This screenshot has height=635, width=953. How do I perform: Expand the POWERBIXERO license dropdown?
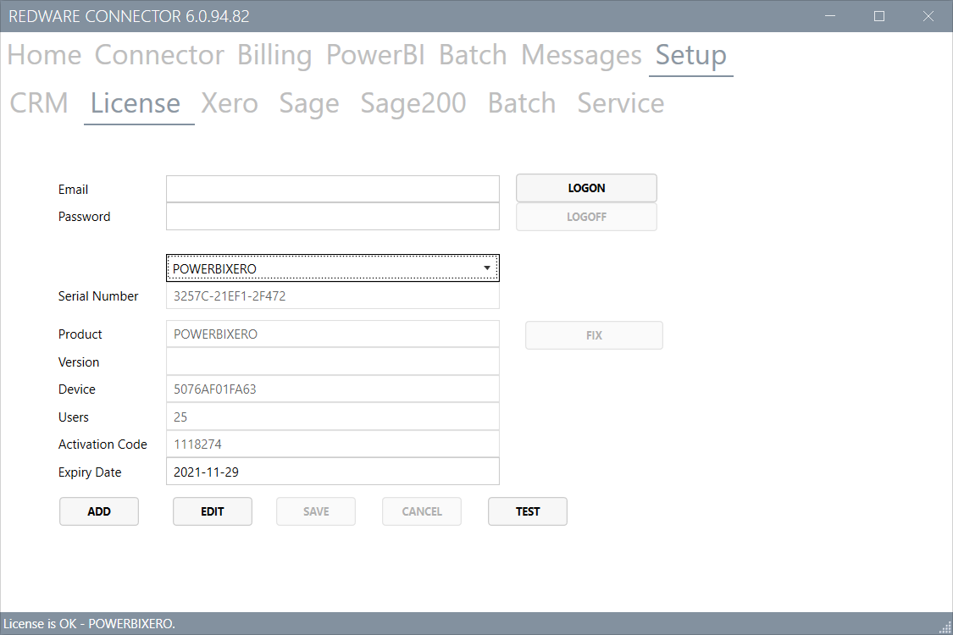pos(332,268)
